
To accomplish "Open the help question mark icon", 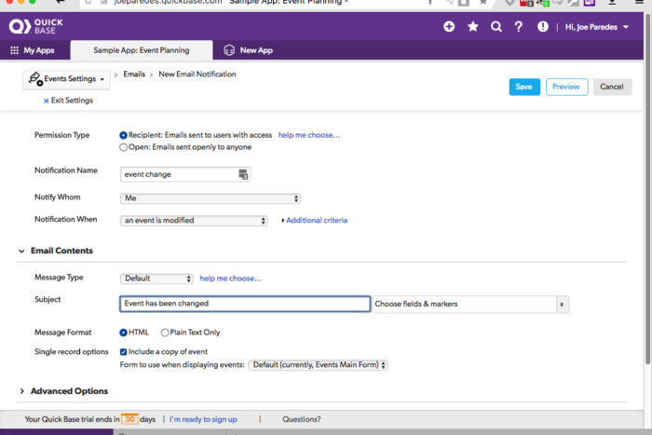I will tap(519, 27).
